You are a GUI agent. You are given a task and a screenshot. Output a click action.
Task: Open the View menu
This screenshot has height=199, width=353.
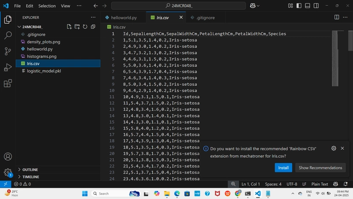(65, 6)
